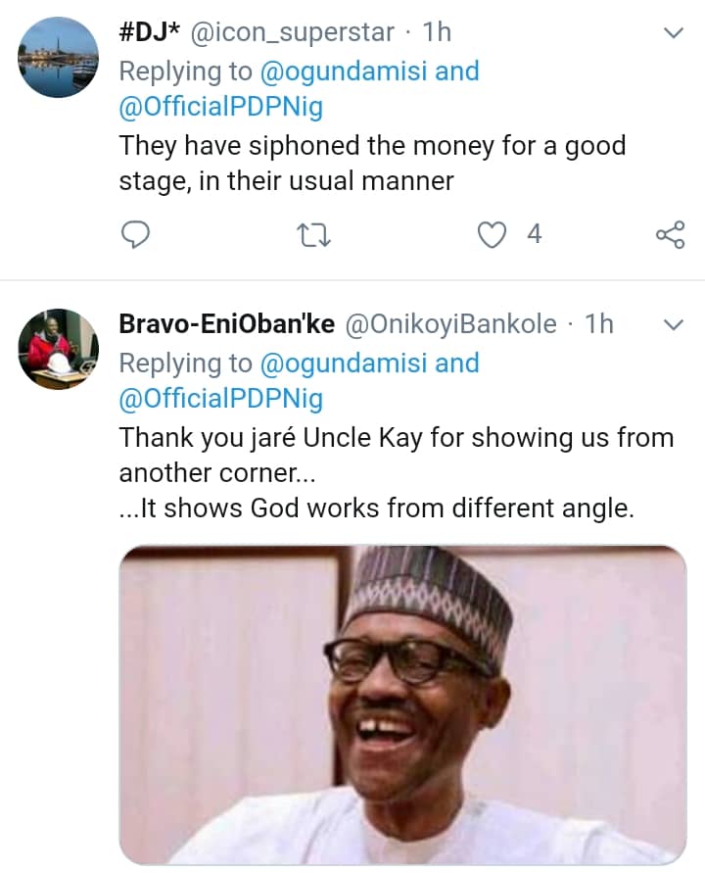Retweet the #DJ* tweet about siphoned money
Image resolution: width=705 pixels, height=873 pixels.
click(315, 234)
